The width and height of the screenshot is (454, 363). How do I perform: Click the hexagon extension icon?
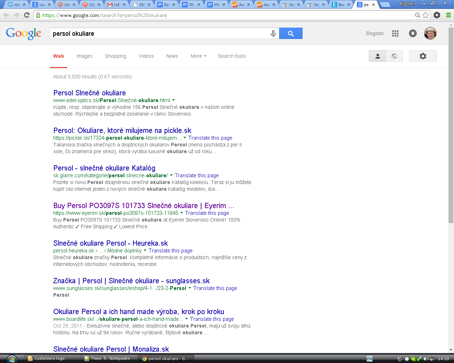click(x=437, y=15)
